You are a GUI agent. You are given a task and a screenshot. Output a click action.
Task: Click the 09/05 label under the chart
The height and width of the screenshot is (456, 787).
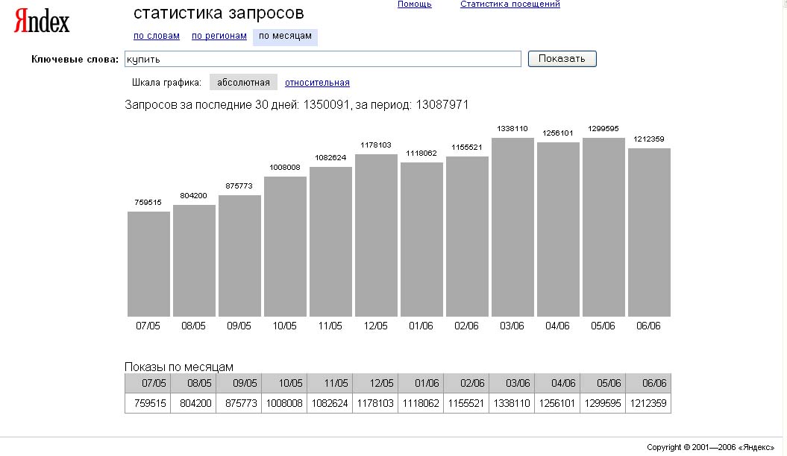[239, 326]
